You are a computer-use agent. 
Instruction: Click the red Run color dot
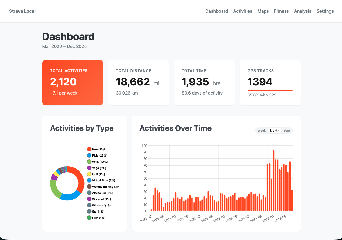[89, 149]
